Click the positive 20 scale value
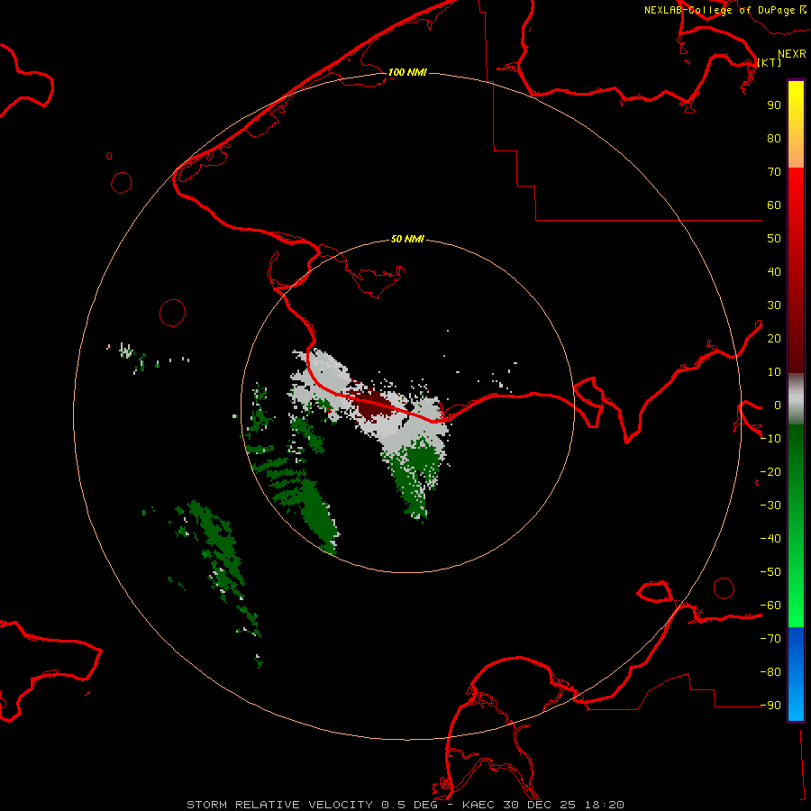The width and height of the screenshot is (811, 811). point(774,338)
